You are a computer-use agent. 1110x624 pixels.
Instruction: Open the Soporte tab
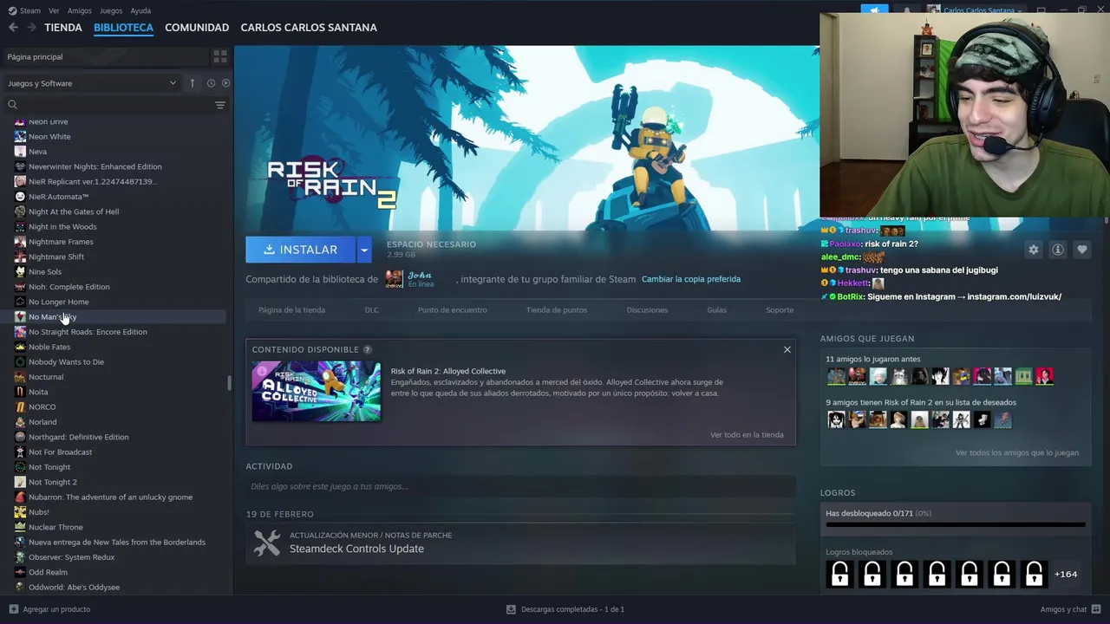780,309
